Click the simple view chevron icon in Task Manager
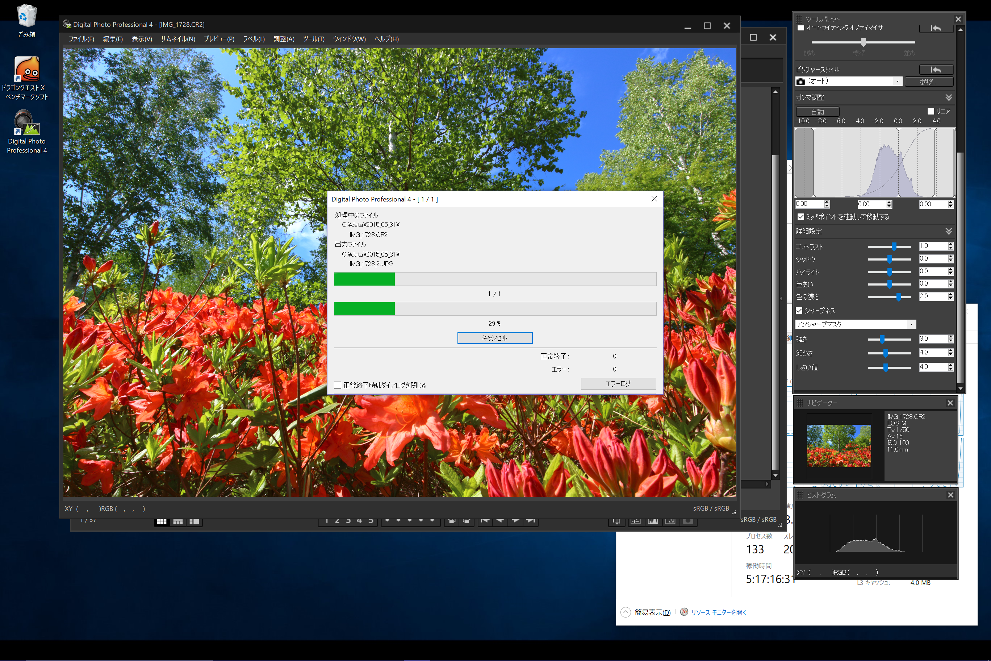The height and width of the screenshot is (661, 991). click(x=626, y=612)
